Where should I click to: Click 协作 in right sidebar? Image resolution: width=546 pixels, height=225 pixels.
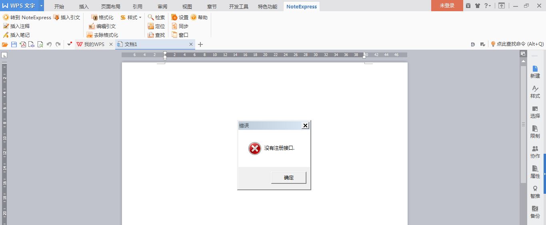pos(535,152)
